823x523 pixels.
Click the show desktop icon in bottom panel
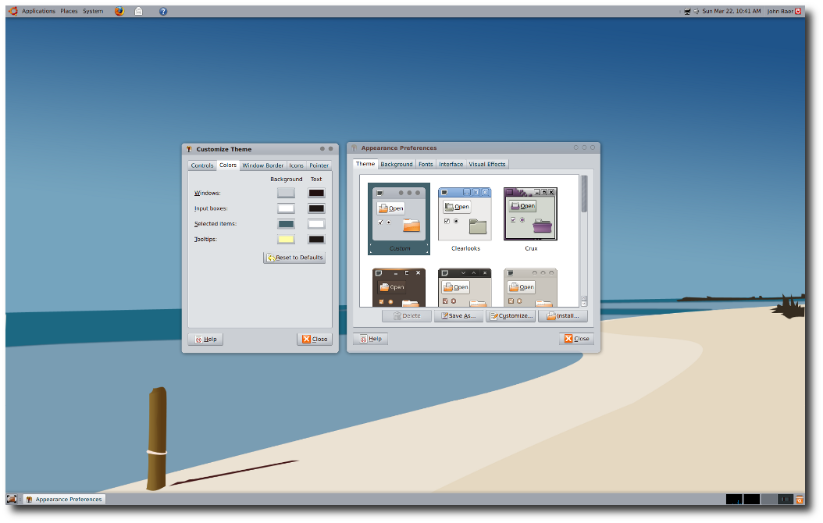coord(12,499)
